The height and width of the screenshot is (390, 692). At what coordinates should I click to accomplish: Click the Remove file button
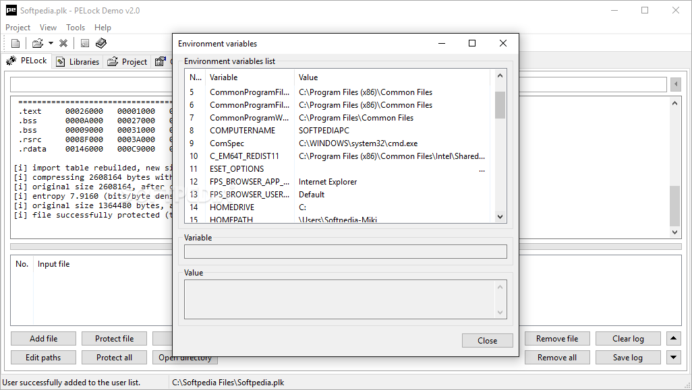pyautogui.click(x=557, y=338)
